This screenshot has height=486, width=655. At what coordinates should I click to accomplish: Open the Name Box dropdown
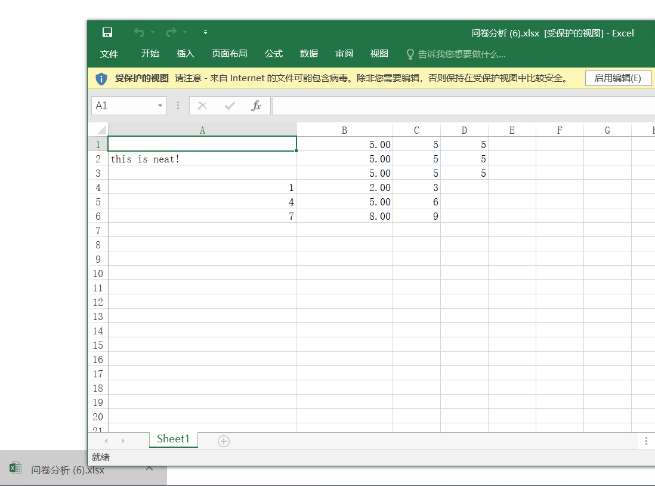point(159,105)
